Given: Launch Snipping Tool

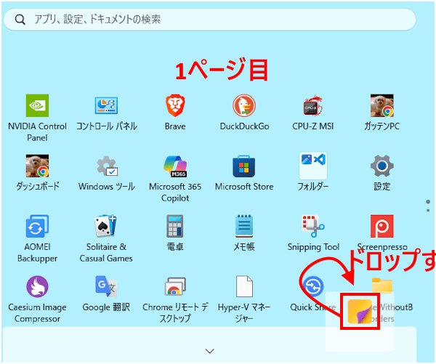Looking at the screenshot, I should click(313, 226).
